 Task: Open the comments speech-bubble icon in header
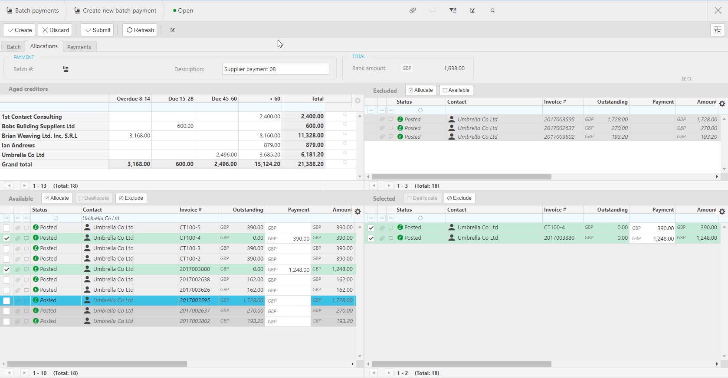click(x=433, y=10)
